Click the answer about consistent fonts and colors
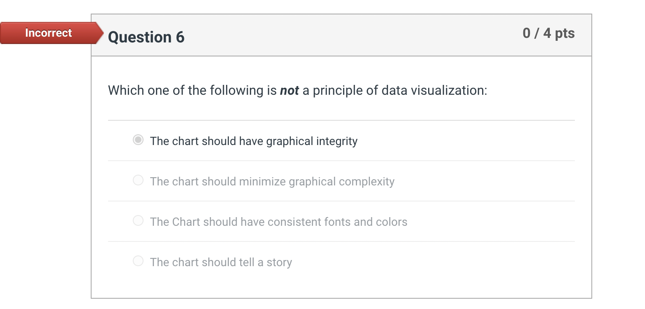The image size is (645, 309). coord(278,222)
